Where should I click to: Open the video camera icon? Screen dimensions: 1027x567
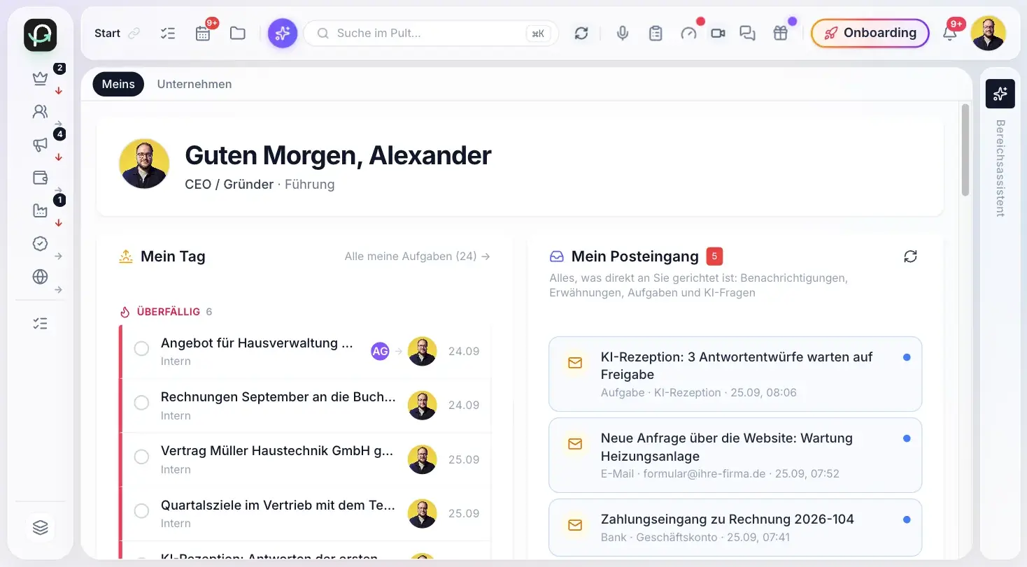[718, 34]
